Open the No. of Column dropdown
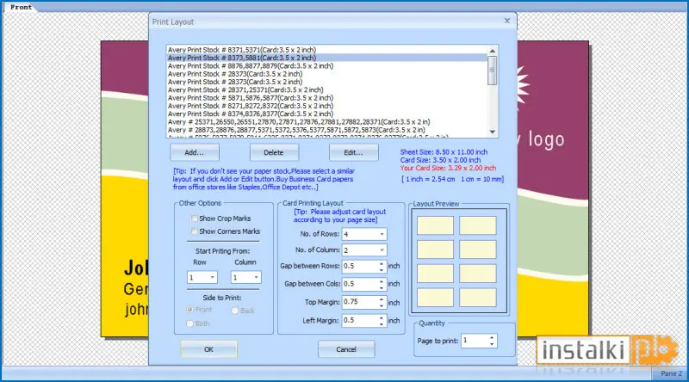The image size is (689, 382). [x=382, y=250]
